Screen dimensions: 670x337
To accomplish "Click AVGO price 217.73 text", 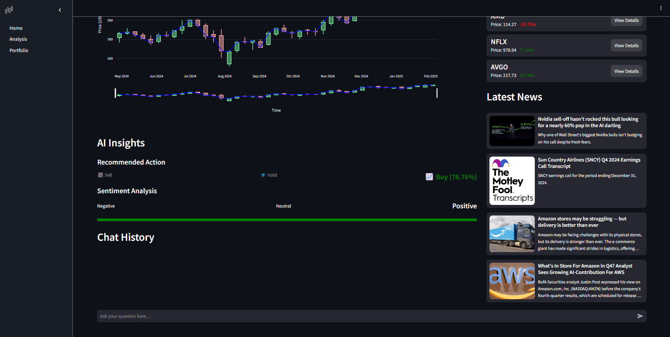I will tap(503, 75).
